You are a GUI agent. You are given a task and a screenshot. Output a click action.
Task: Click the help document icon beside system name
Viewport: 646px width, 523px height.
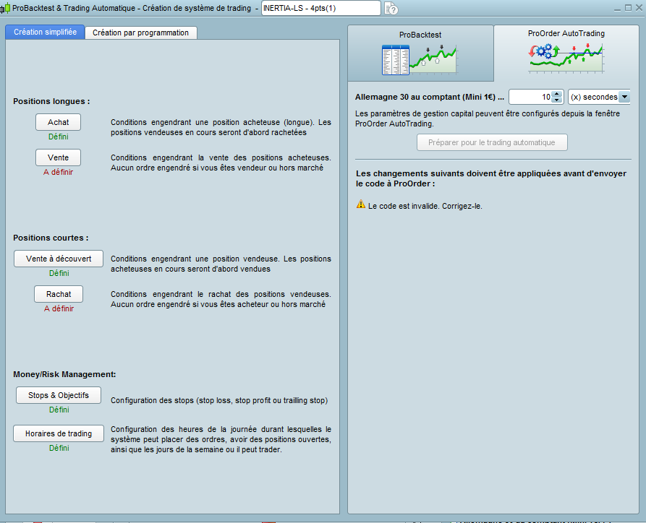[391, 8]
